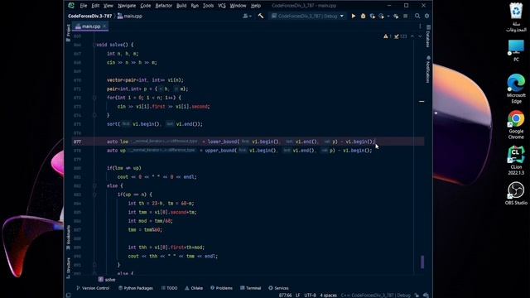Open the Refactor menu
This screenshot has height=298, width=530.
click(164, 6)
